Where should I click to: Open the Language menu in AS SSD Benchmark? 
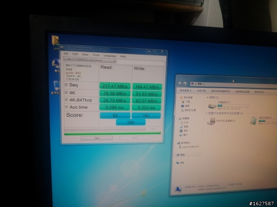click(x=110, y=56)
